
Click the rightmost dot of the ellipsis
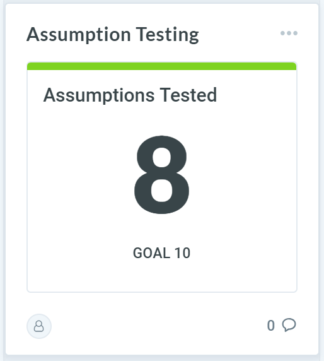point(295,33)
